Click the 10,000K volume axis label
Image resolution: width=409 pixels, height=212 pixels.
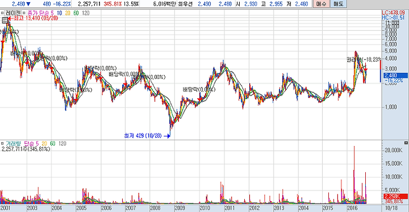coord(394,177)
